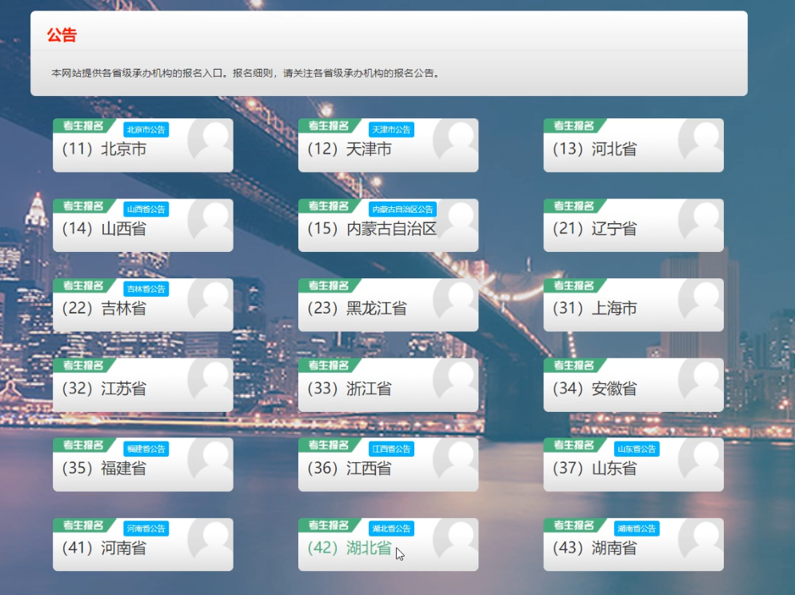Open the 北京市公告 notice link
The image size is (795, 595).
coord(146,129)
